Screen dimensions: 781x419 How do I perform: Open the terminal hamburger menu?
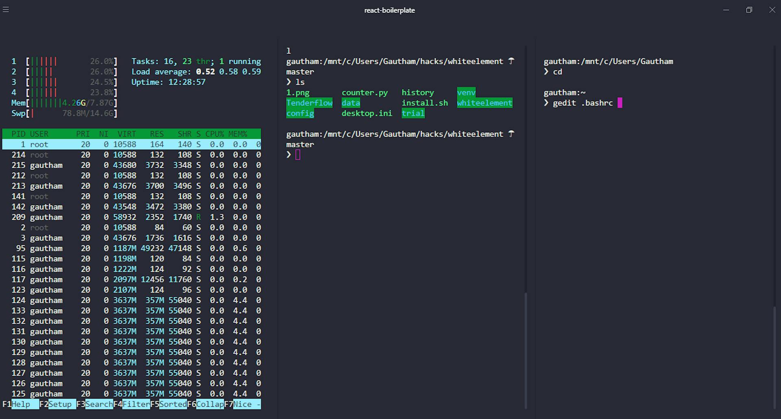6,9
